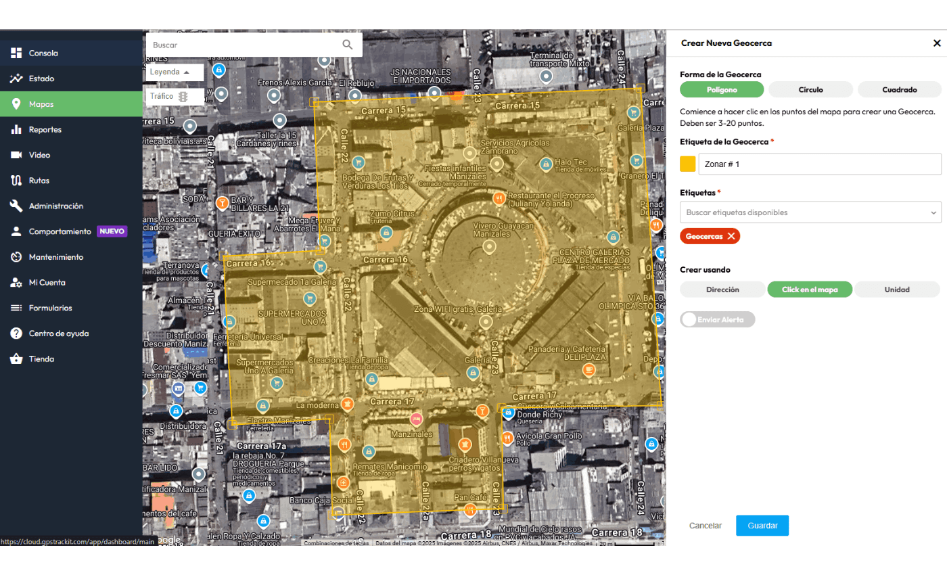Click the Zonar # 1 label field
The width and height of the screenshot is (947, 575).
pyautogui.click(x=820, y=164)
